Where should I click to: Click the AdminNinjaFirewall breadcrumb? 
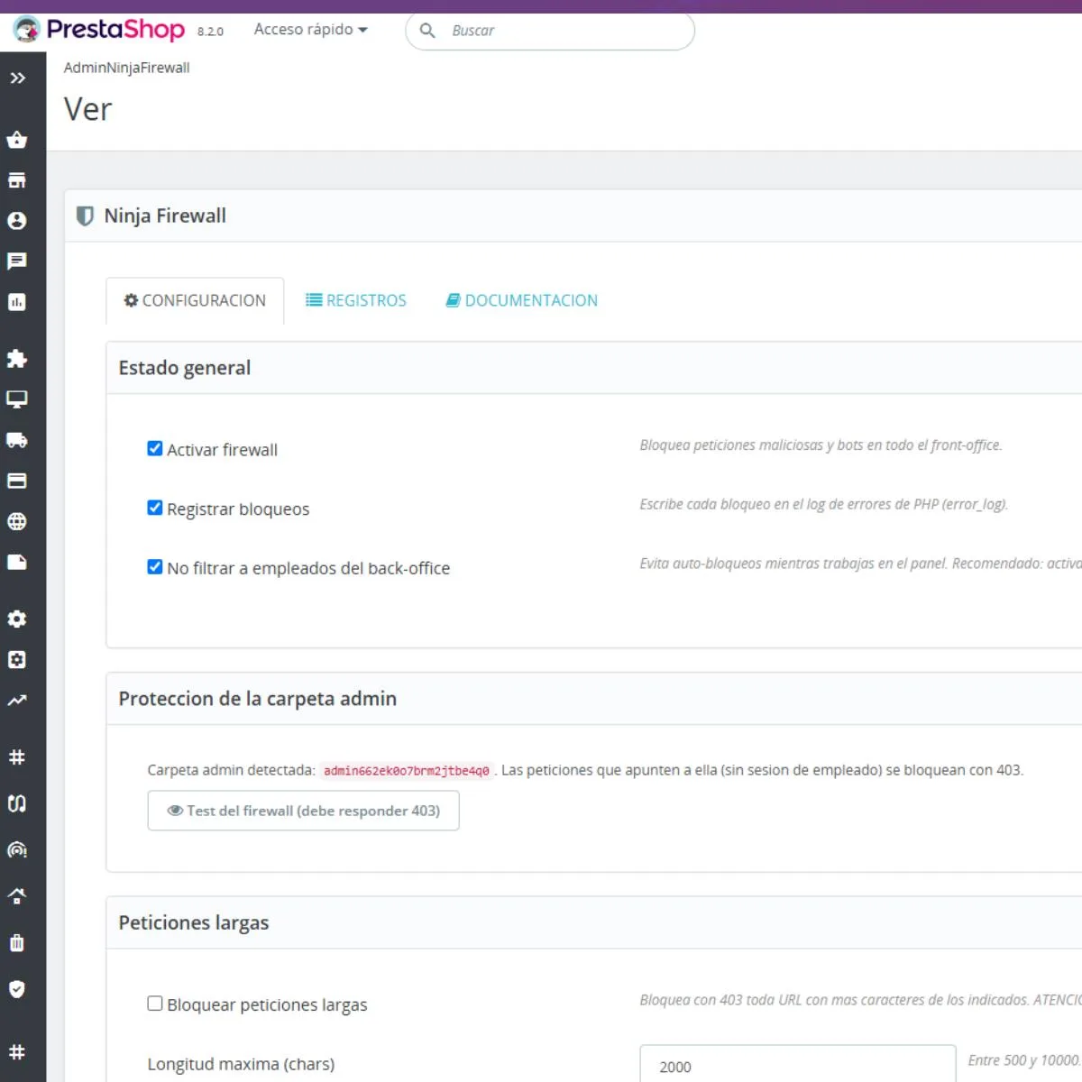pos(127,68)
